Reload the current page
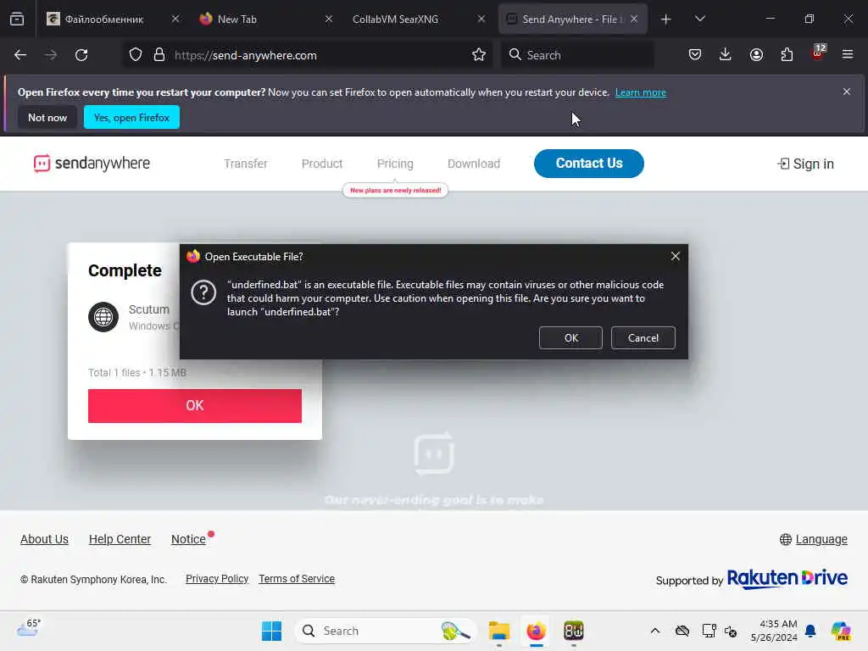 point(81,55)
